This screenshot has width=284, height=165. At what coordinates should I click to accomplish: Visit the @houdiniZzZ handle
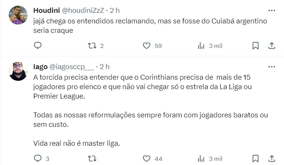[80, 10]
